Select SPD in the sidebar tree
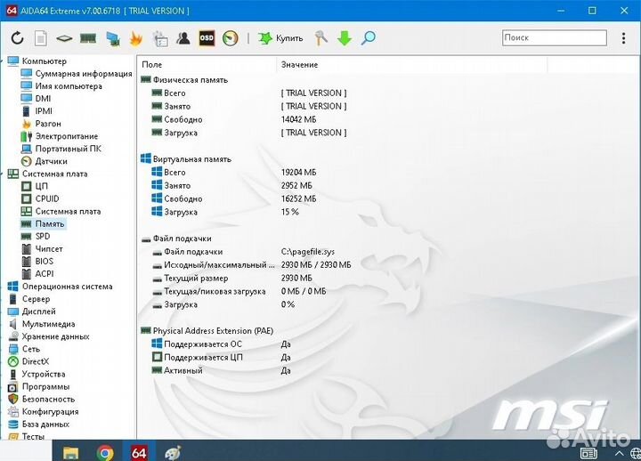The width and height of the screenshot is (641, 461). (43, 237)
